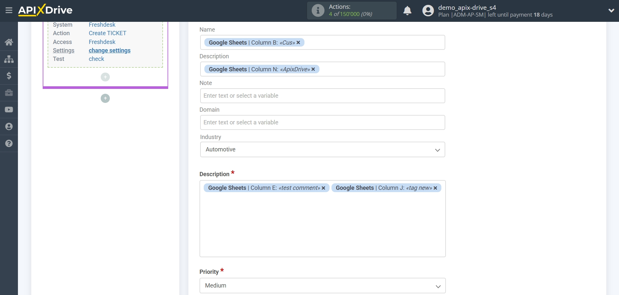The image size is (619, 295).
Task: Remove the Column J «tag new» tag
Action: pyautogui.click(x=435, y=188)
